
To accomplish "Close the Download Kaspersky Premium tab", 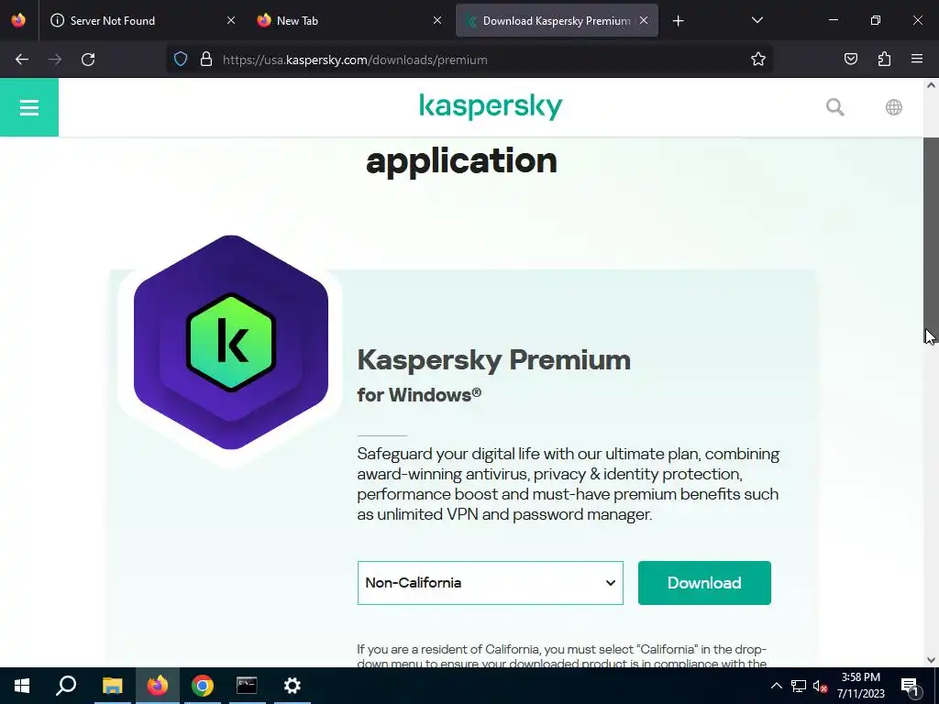I will click(x=643, y=20).
